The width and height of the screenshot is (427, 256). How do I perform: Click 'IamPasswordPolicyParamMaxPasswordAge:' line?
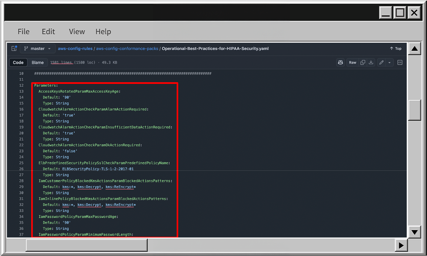pyautogui.click(x=78, y=217)
